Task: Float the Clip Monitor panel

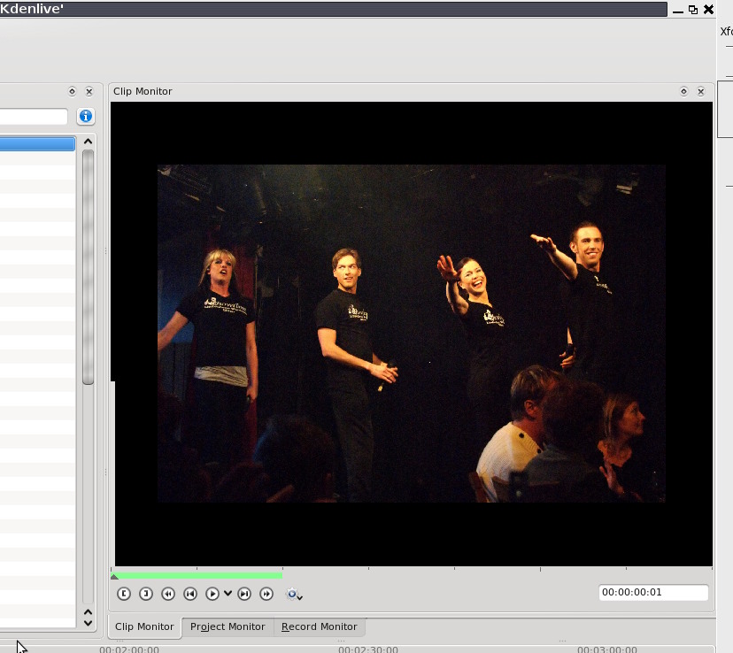Action: pyautogui.click(x=683, y=91)
